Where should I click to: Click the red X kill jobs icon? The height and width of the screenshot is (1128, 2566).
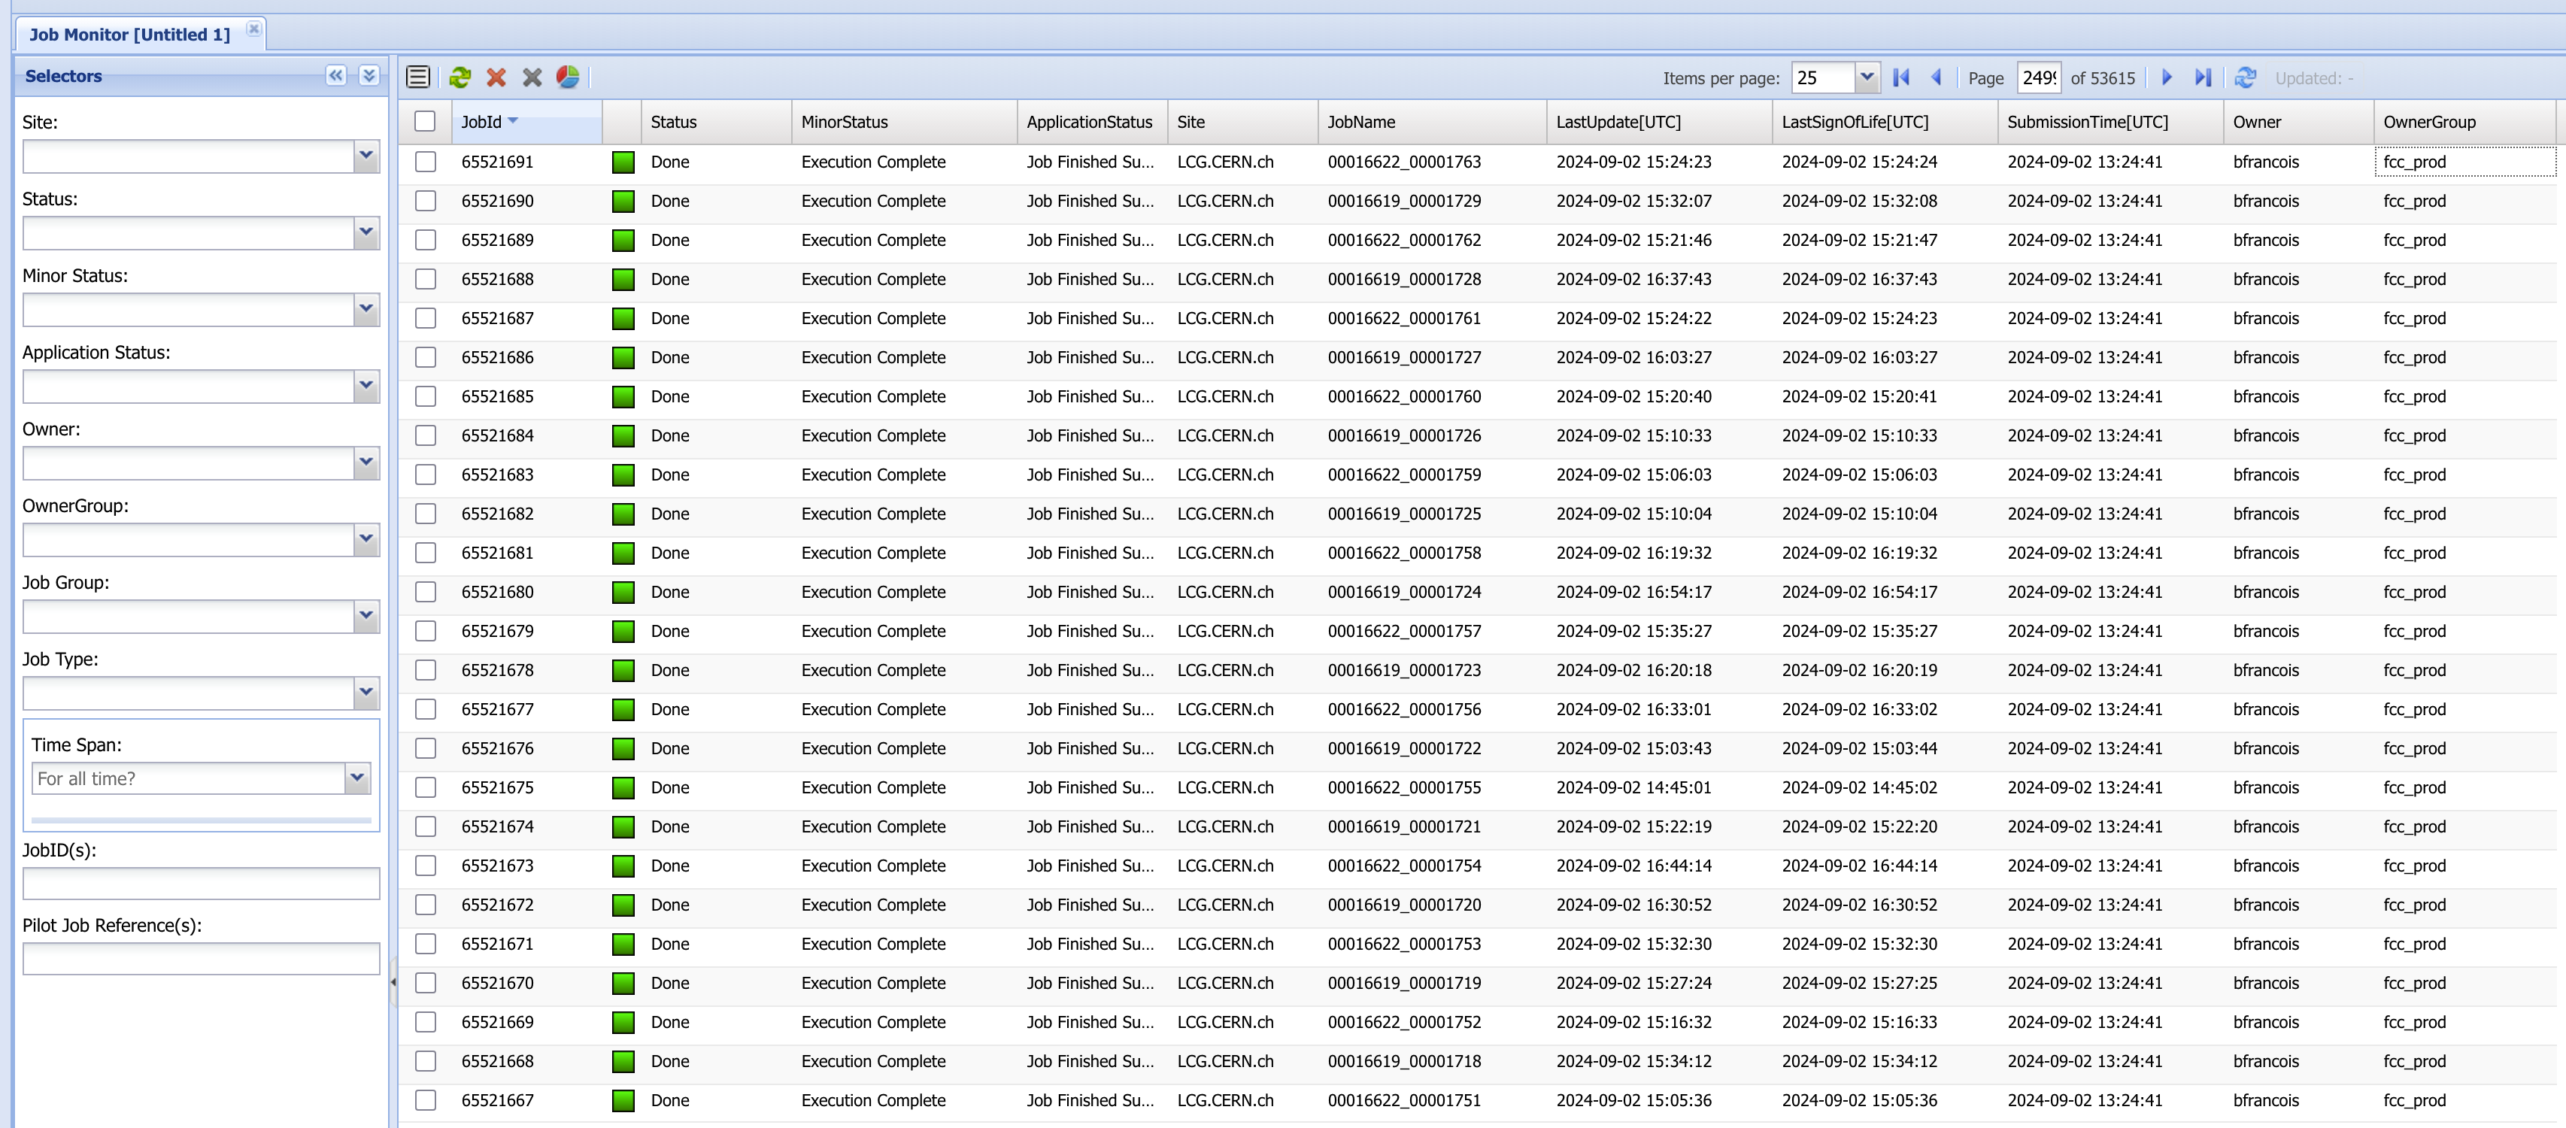[496, 77]
